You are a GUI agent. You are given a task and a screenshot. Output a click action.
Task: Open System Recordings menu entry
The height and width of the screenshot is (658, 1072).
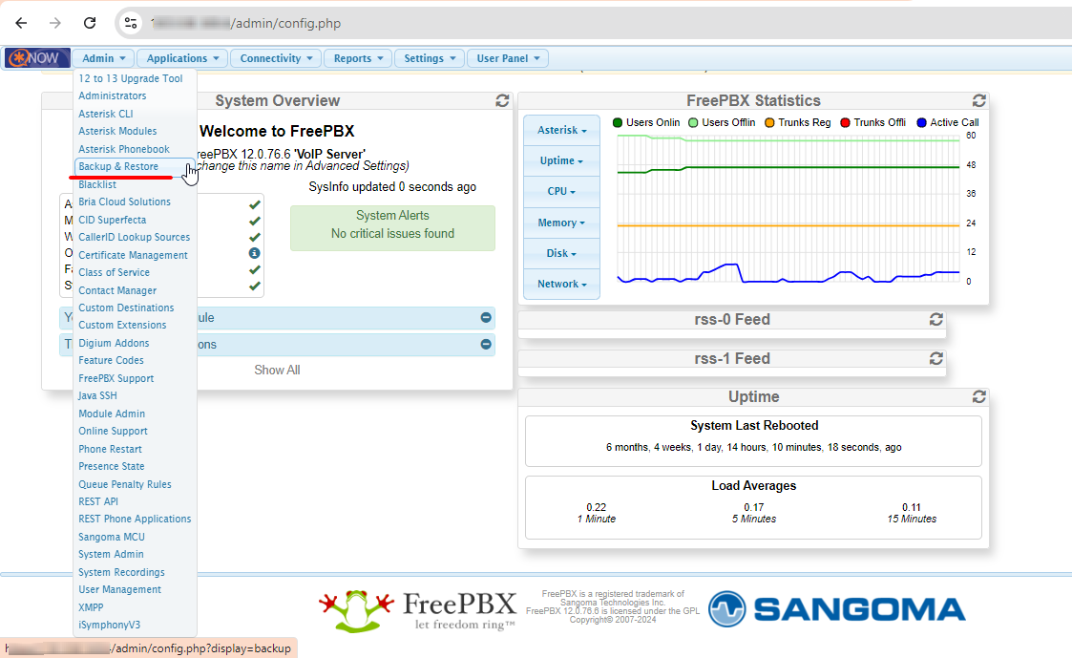tap(121, 572)
